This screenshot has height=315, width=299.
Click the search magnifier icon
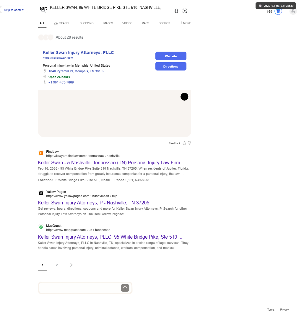point(43,11)
